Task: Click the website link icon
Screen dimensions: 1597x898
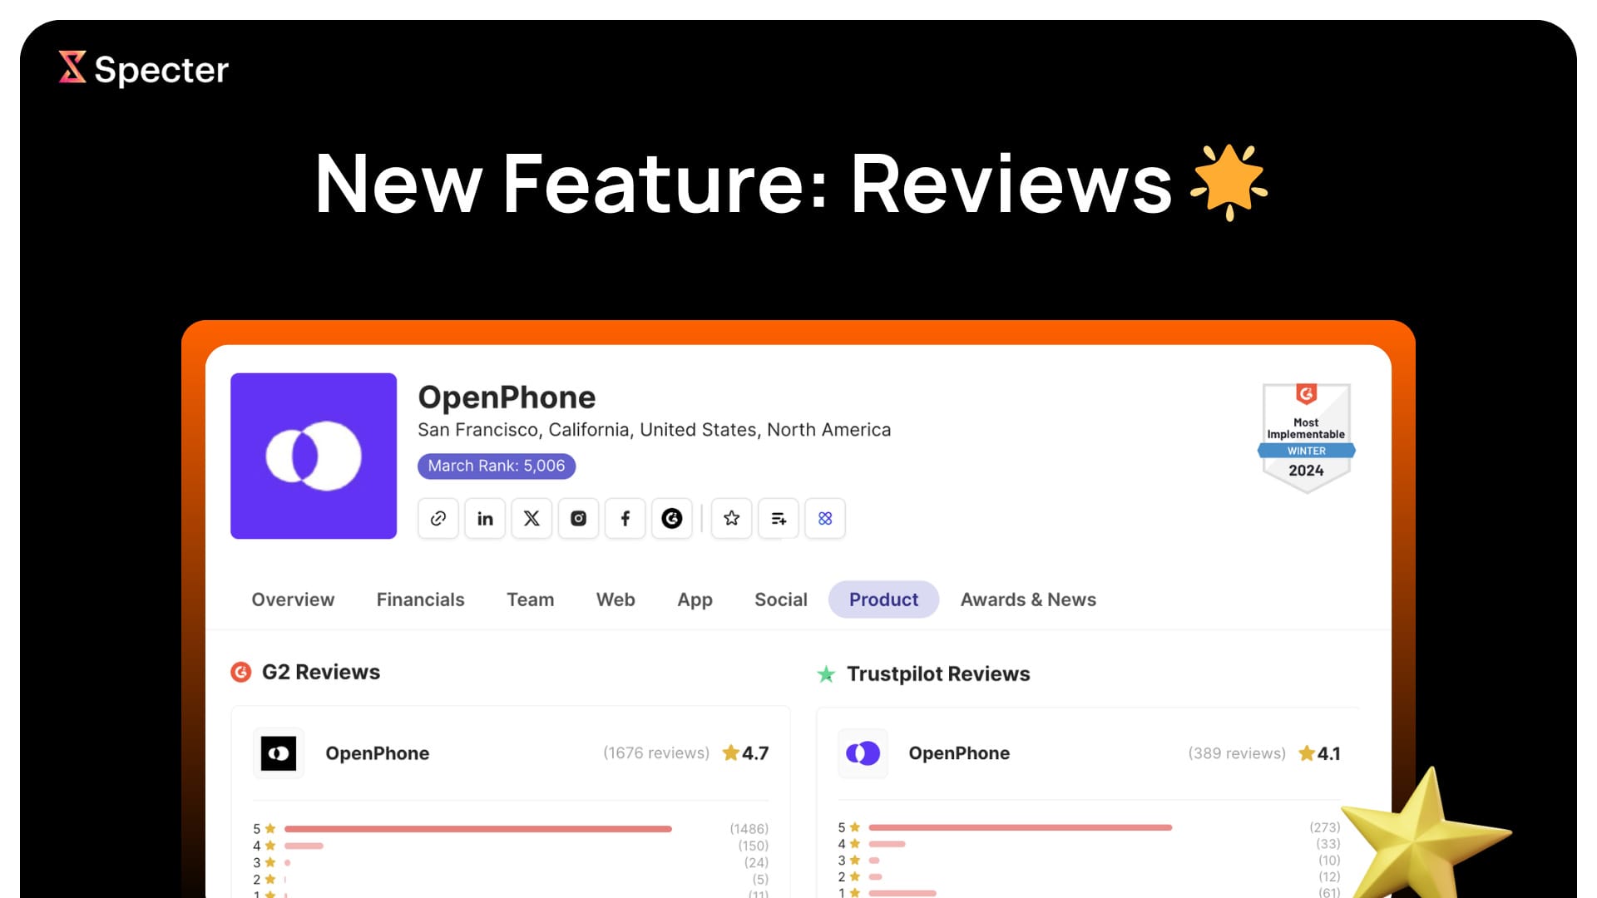Action: pos(437,517)
